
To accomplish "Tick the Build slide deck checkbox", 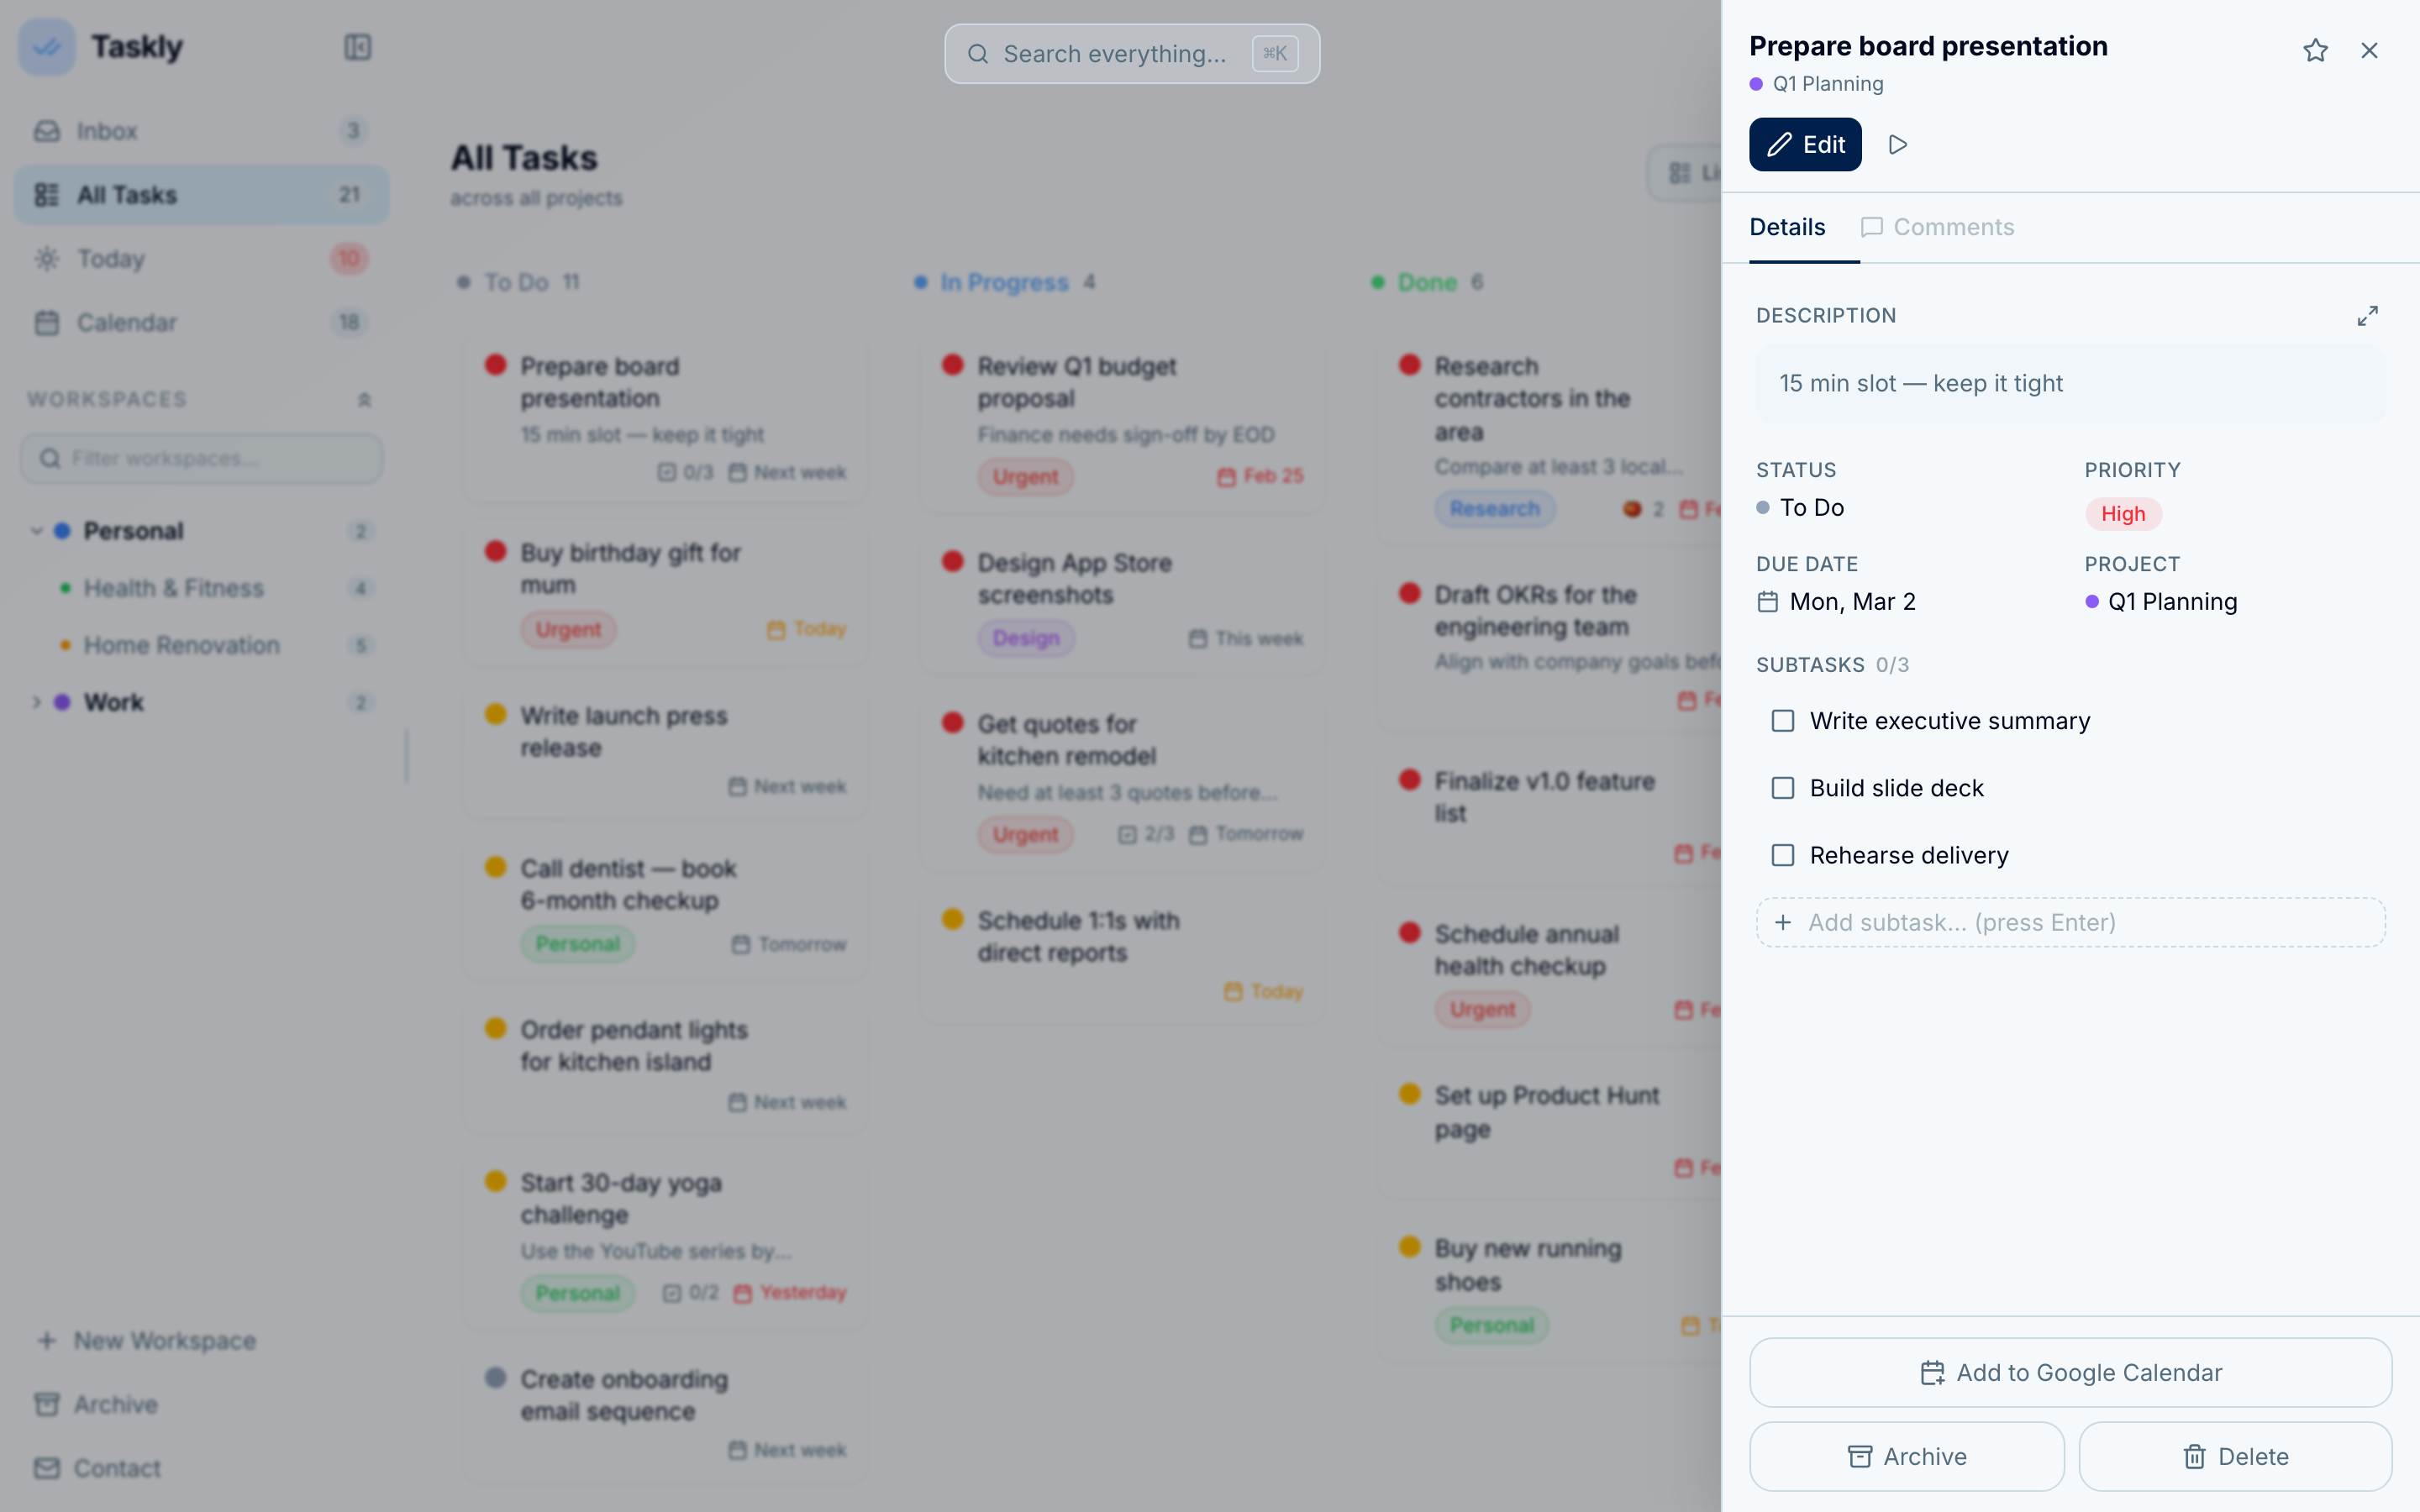I will point(1783,788).
